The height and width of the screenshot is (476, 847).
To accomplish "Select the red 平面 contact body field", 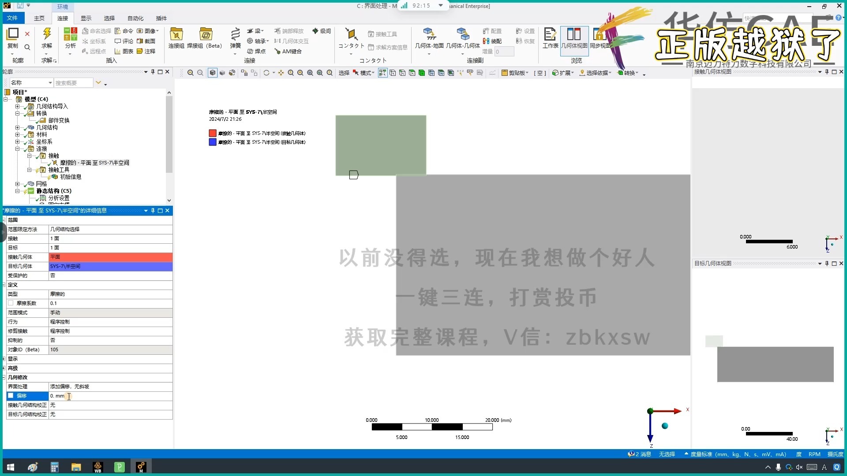I will pyautogui.click(x=110, y=257).
